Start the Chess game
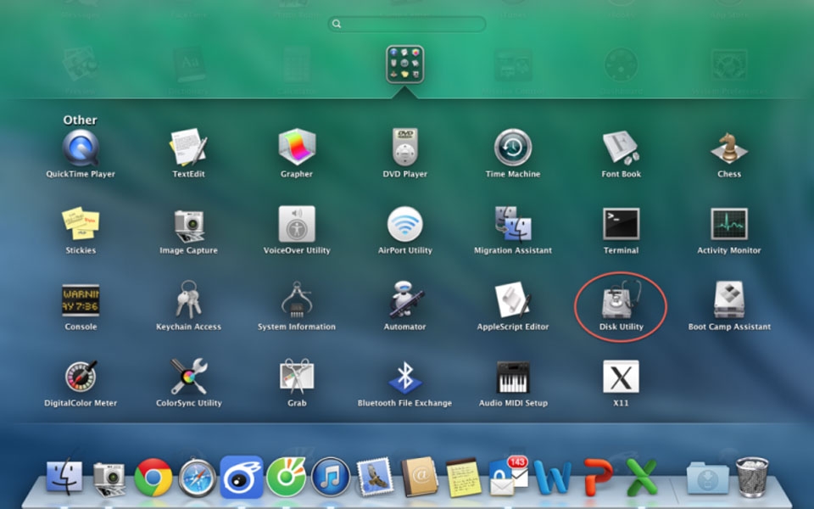This screenshot has height=509, width=814. pos(729,148)
